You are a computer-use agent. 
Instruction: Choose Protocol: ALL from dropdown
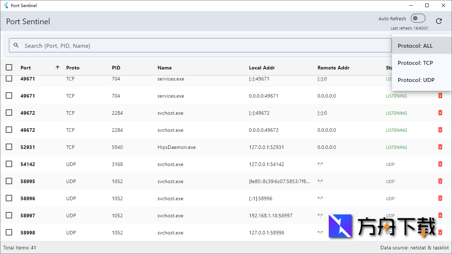415,46
